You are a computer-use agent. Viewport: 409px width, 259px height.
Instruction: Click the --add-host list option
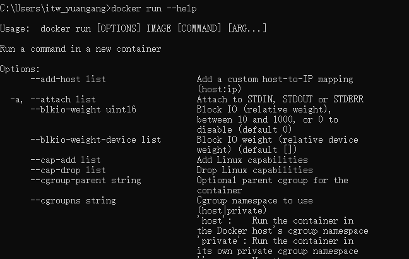tap(68, 79)
